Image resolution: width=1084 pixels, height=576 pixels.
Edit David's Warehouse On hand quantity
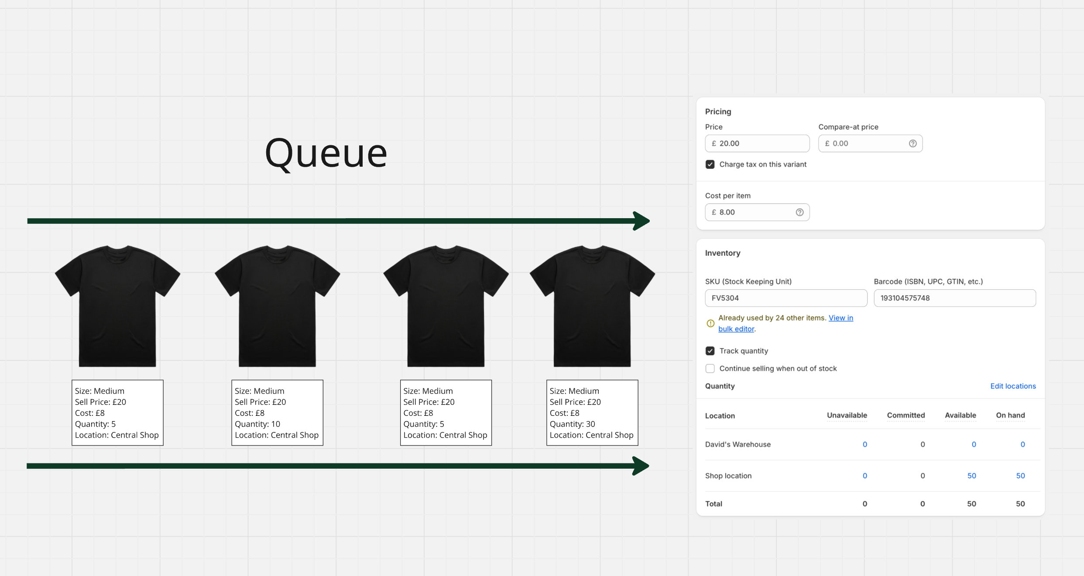pos(1022,444)
